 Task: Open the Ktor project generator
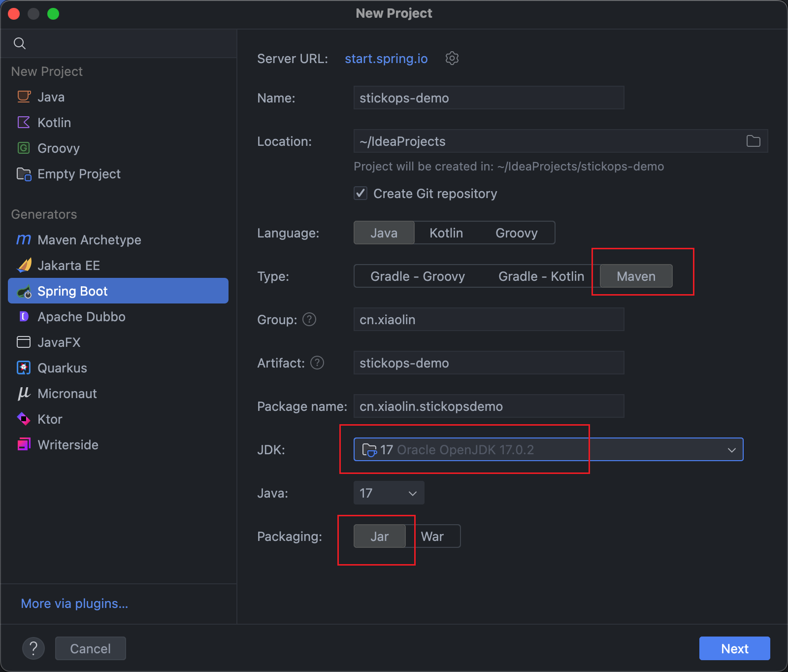[x=50, y=419]
